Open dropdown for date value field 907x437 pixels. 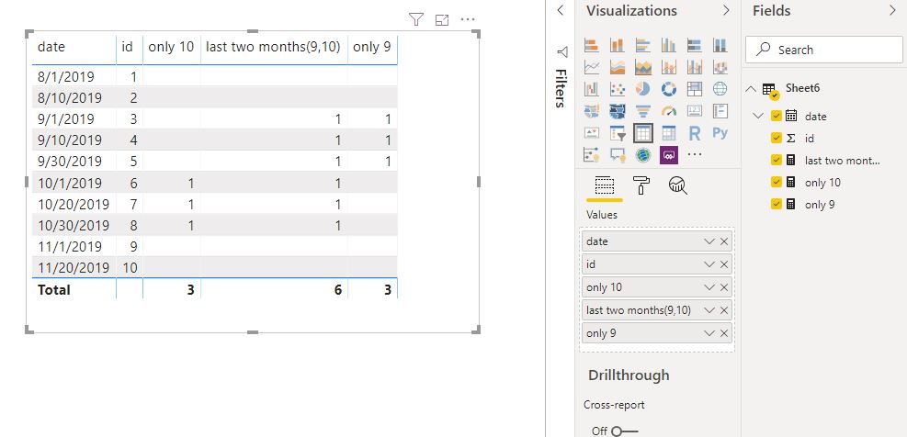[709, 241]
